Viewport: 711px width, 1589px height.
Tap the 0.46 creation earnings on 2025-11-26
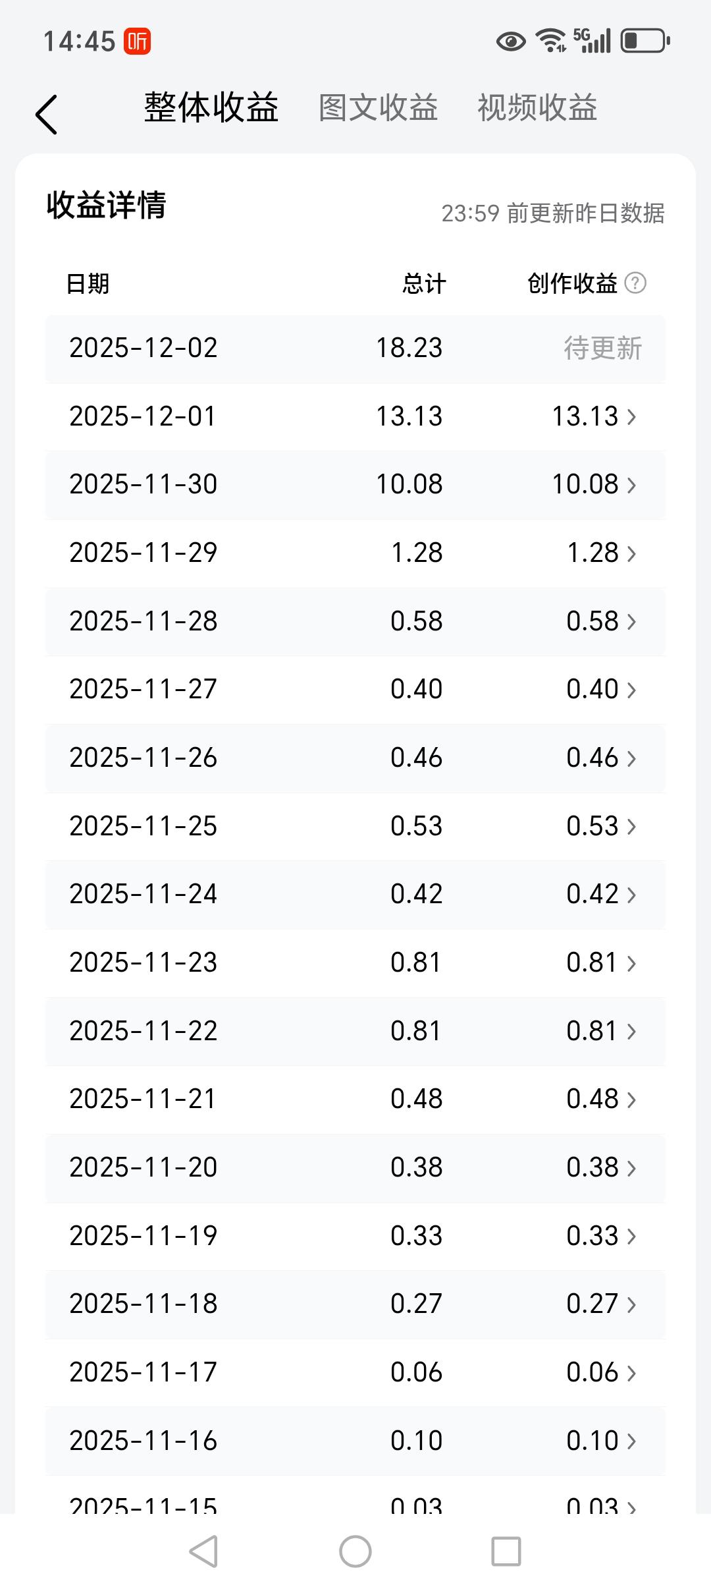pos(592,758)
